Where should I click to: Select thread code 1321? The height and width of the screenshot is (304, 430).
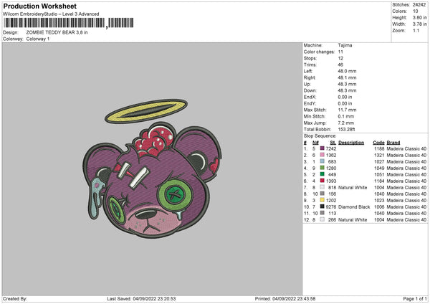coord(379,155)
